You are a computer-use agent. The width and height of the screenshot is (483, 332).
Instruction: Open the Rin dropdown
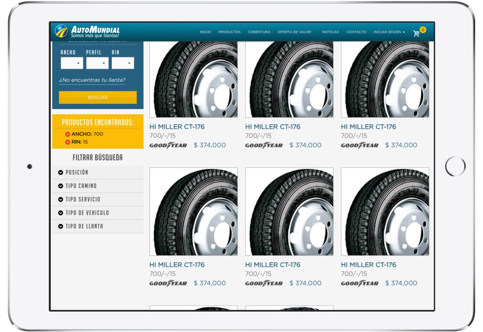click(x=123, y=63)
